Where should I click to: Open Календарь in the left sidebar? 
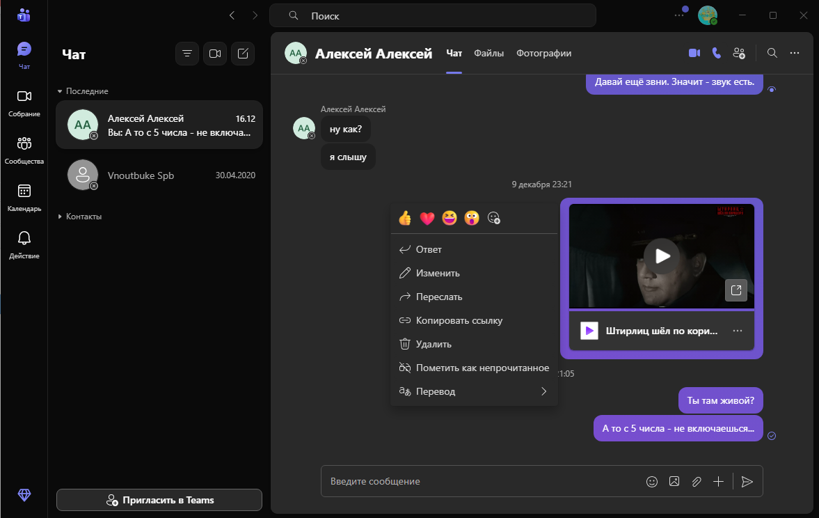coord(24,196)
